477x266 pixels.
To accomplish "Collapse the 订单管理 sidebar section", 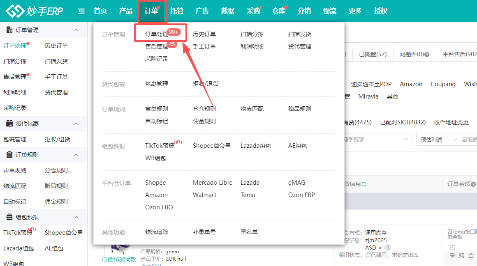I will click(x=76, y=30).
